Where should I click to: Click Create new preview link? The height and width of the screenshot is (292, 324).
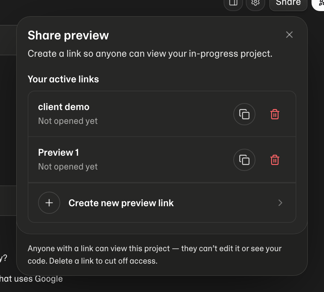click(x=162, y=203)
